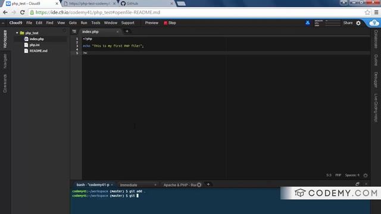Click the Cloud9 logo menu

pos(15,23)
